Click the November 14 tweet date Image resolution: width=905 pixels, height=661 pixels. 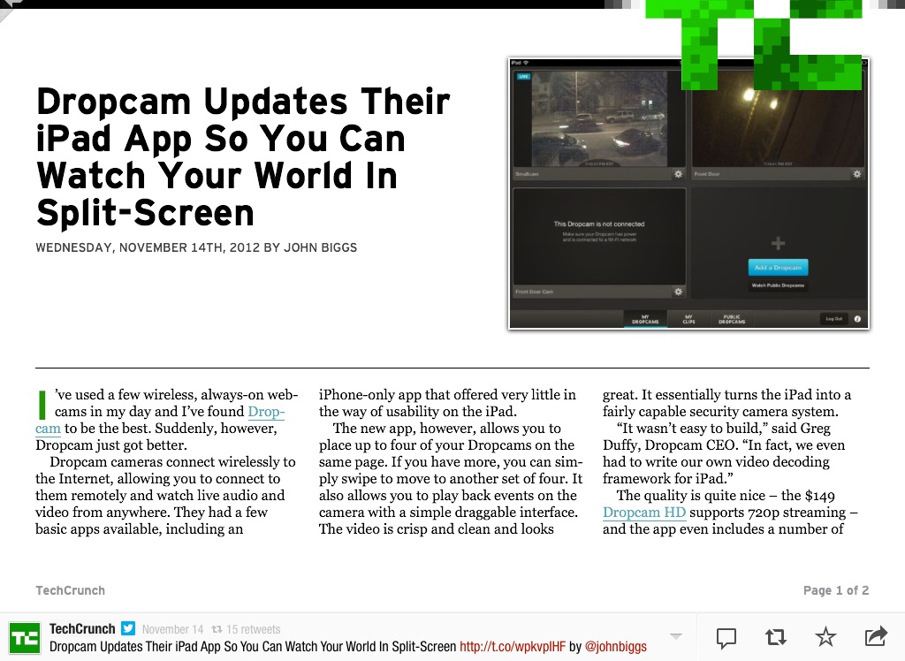(x=172, y=629)
